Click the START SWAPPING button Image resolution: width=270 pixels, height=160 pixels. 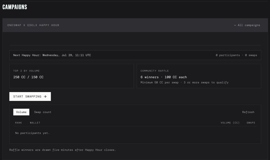pos(30,96)
